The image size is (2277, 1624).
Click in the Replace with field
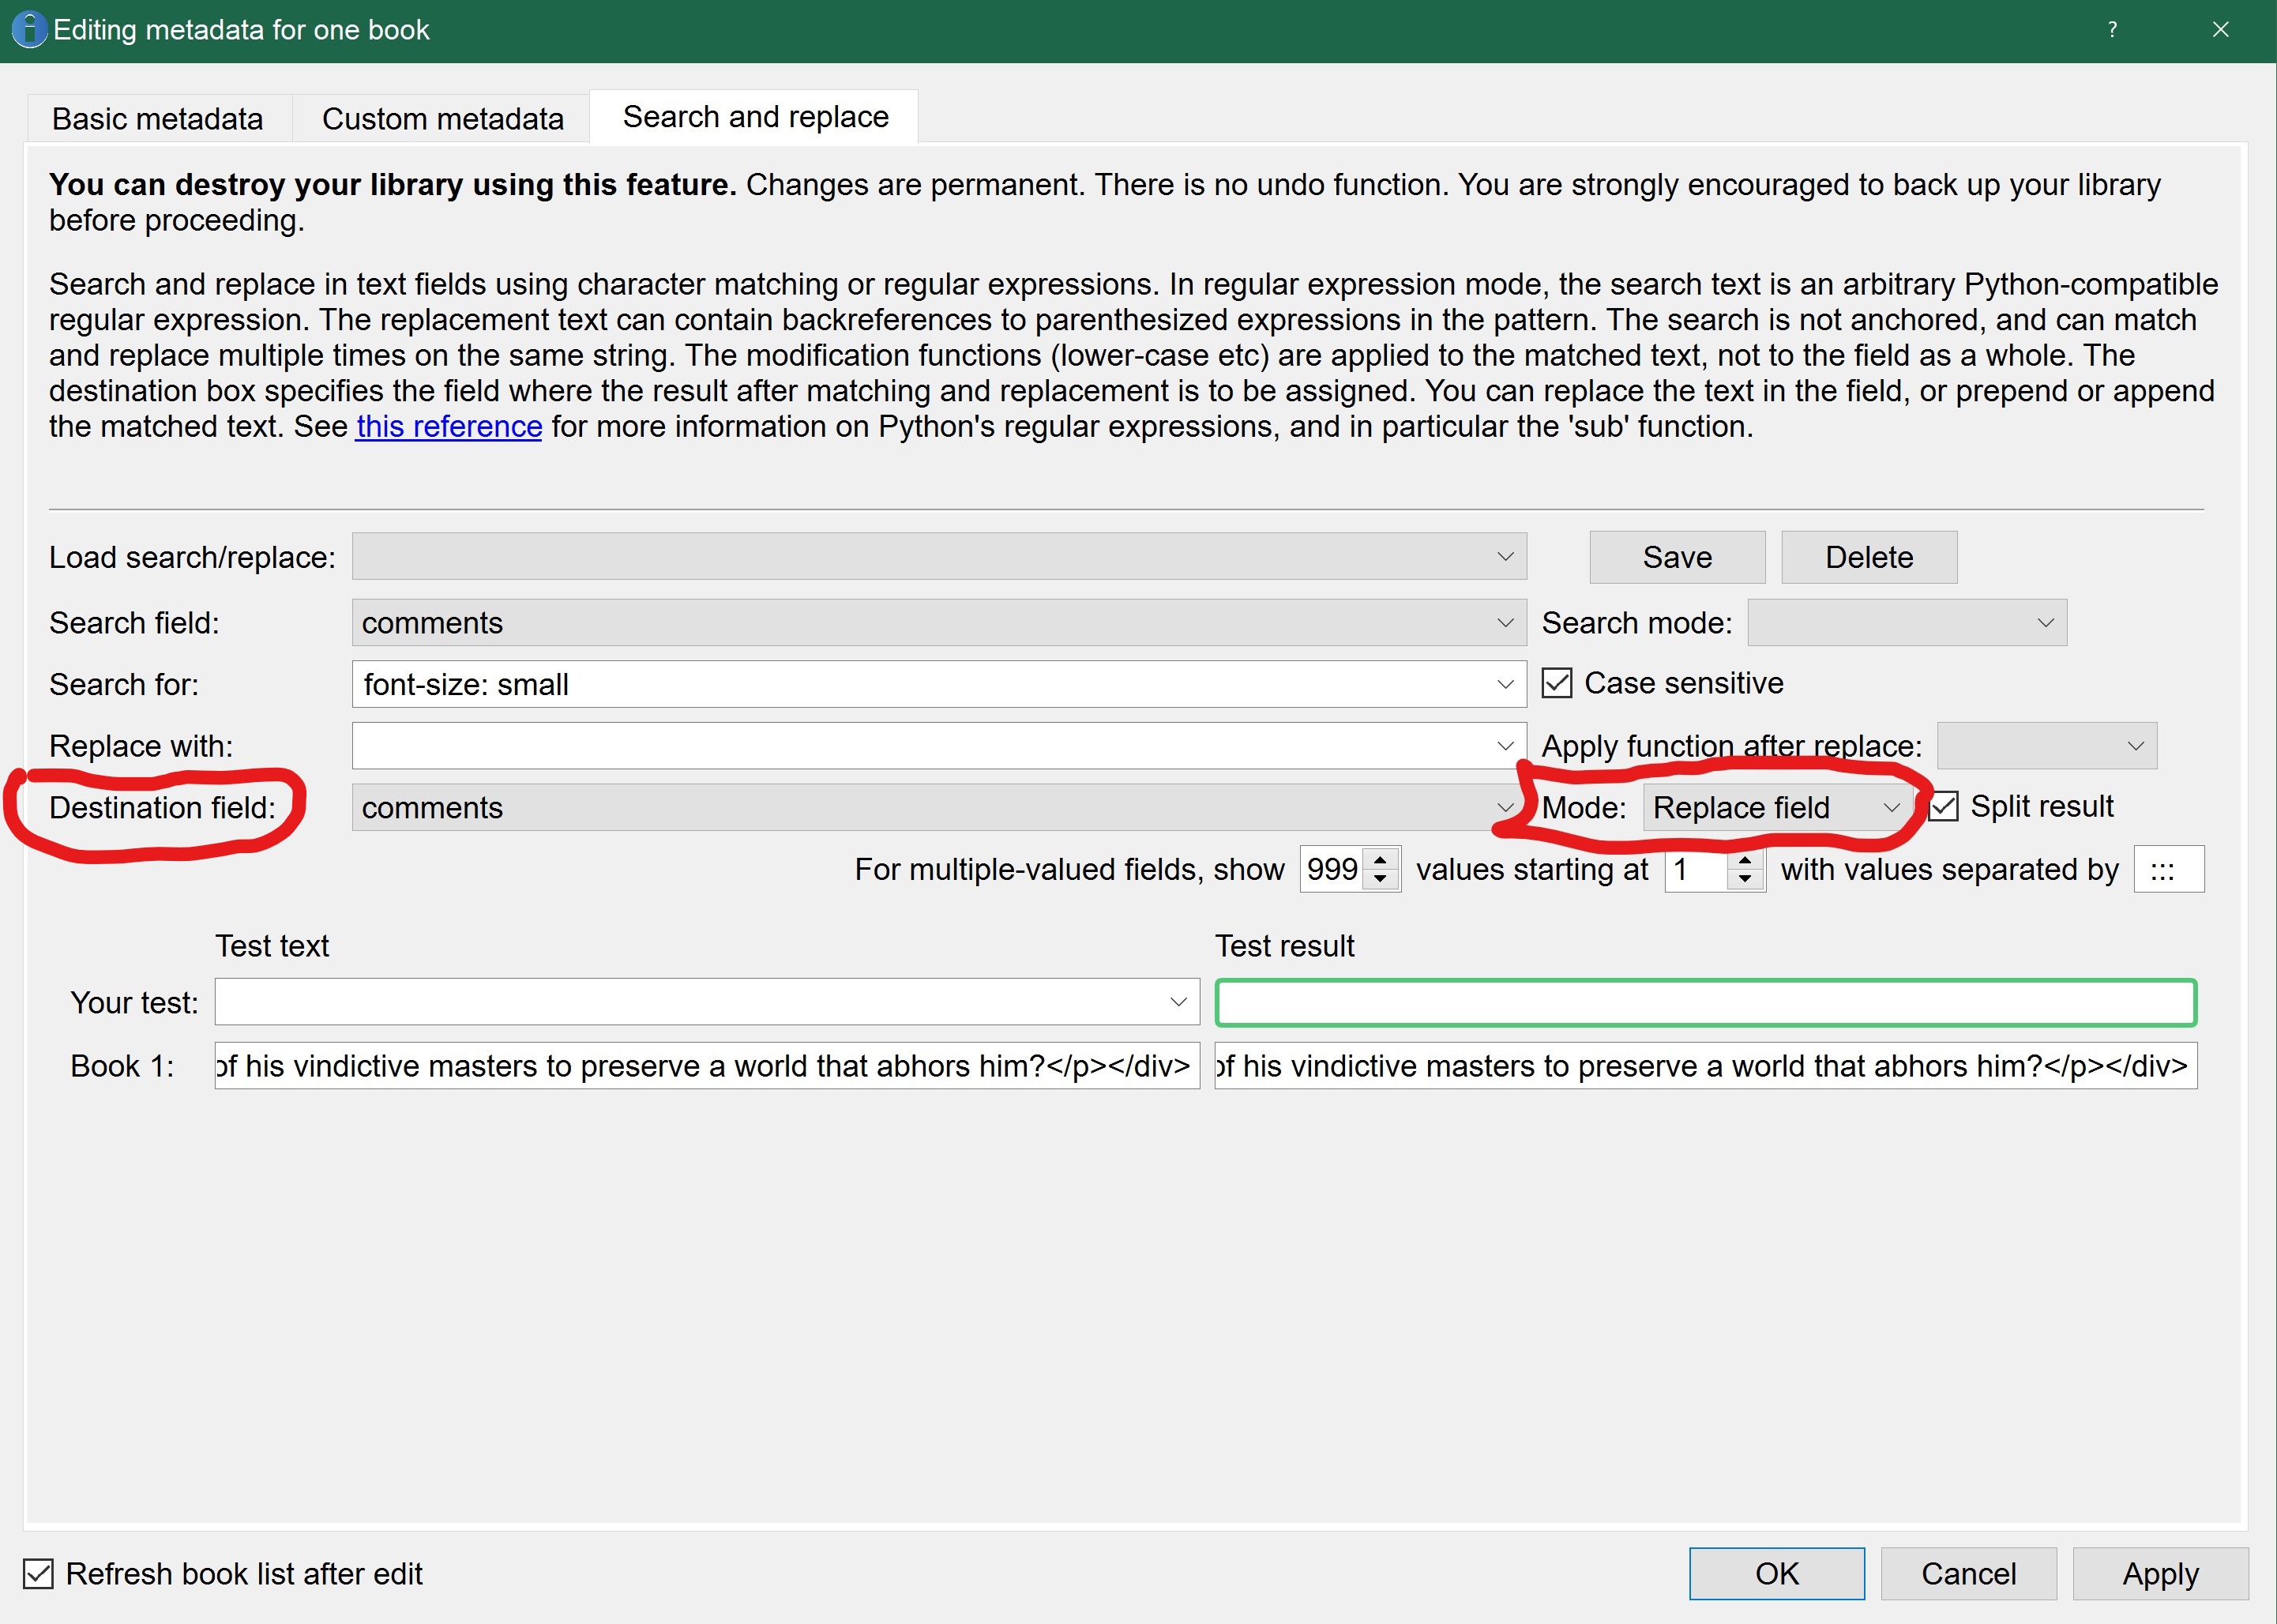click(920, 746)
